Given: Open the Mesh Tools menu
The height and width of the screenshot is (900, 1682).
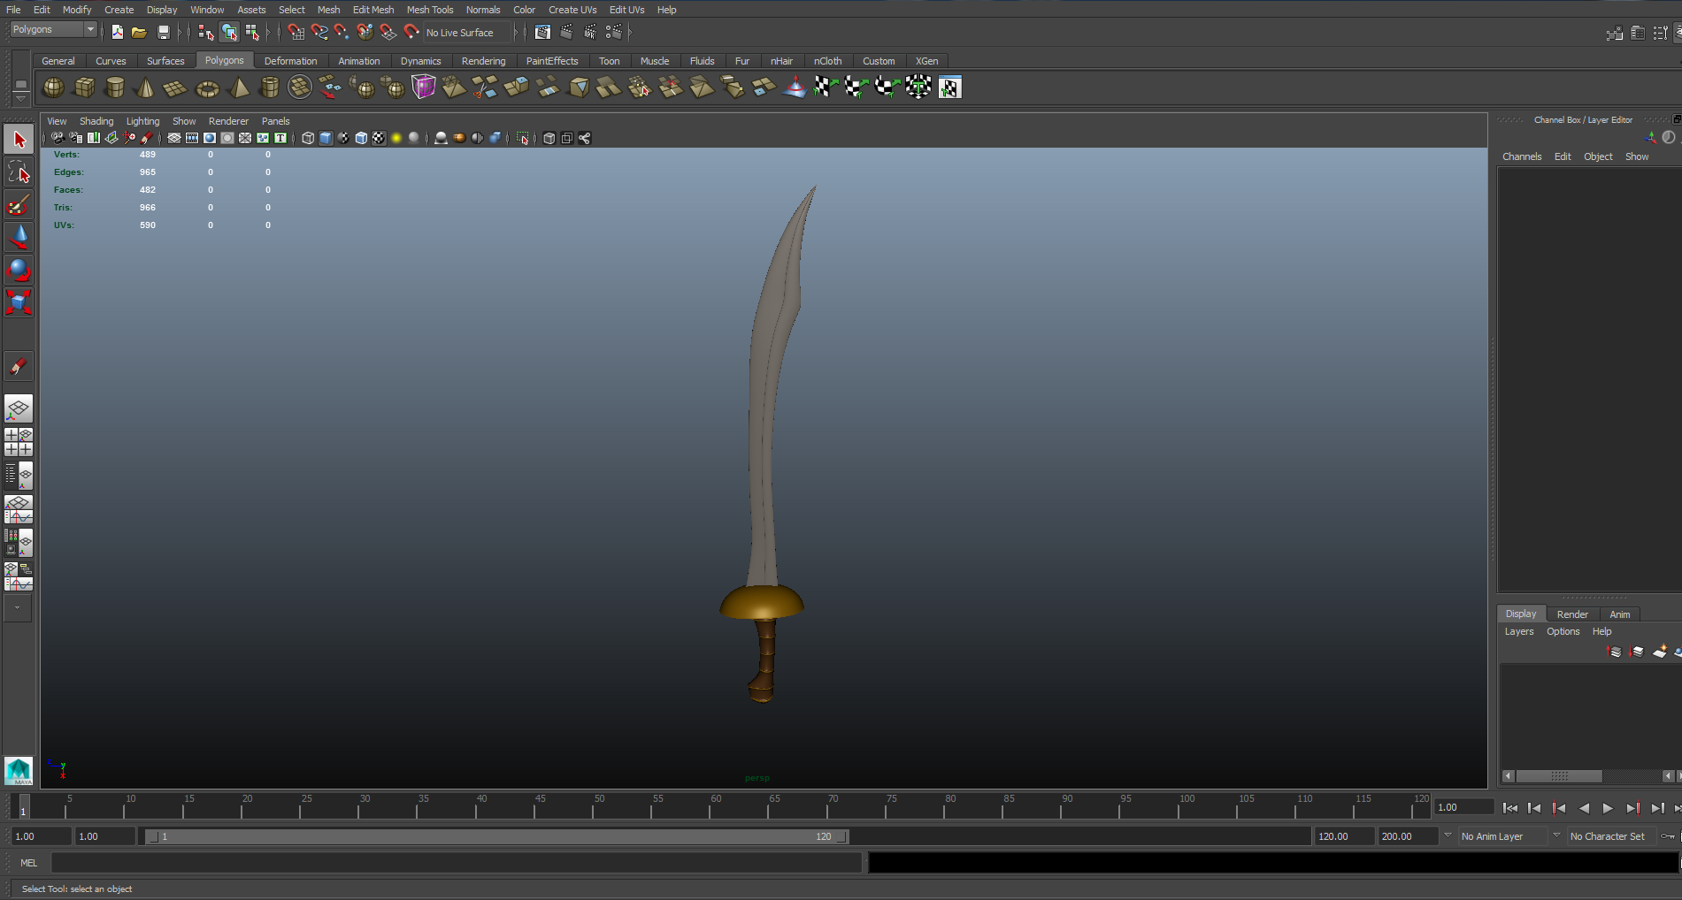Looking at the screenshot, I should click(429, 10).
